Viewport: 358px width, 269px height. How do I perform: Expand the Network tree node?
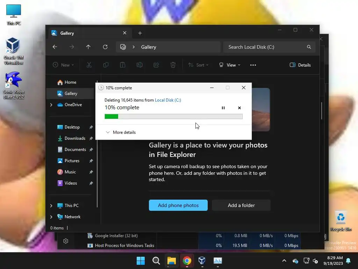tap(51, 217)
